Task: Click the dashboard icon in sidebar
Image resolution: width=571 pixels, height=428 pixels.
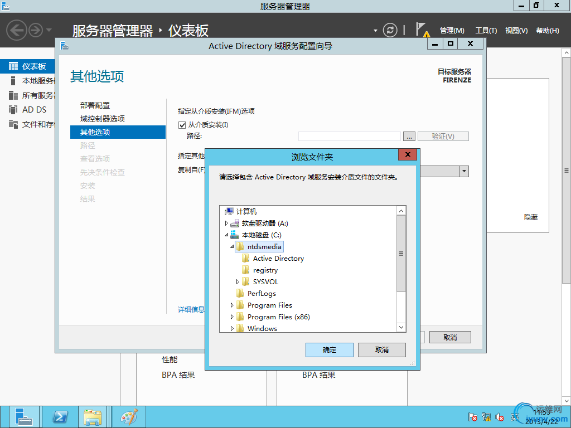Action: pyautogui.click(x=13, y=66)
